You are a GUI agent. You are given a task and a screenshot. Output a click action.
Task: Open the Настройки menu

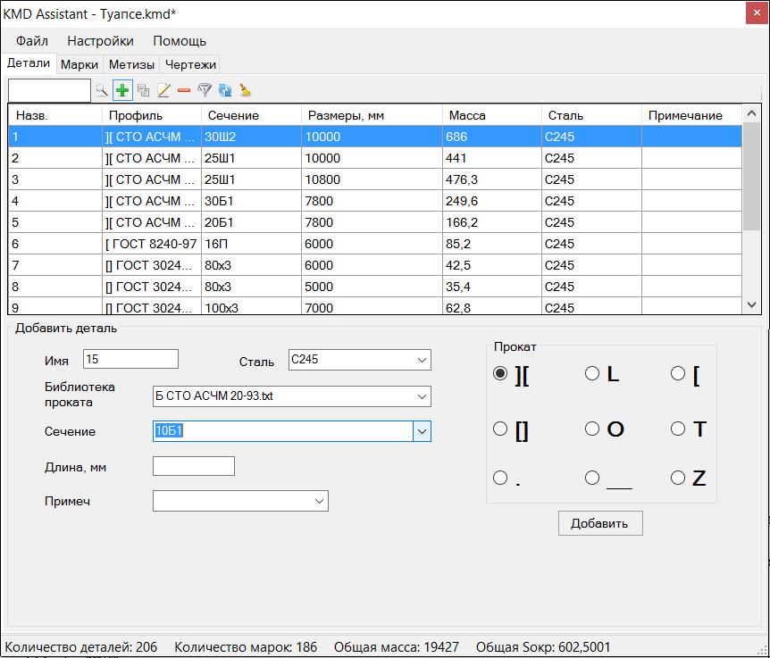click(100, 41)
